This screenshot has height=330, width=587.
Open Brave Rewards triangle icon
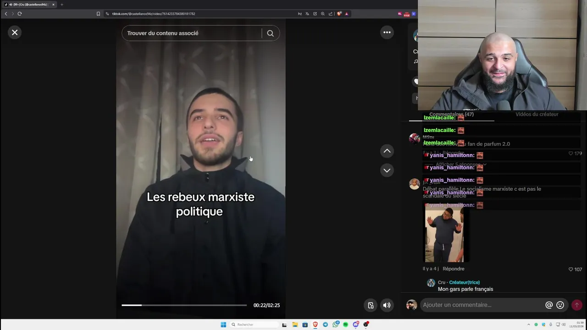pos(347,14)
